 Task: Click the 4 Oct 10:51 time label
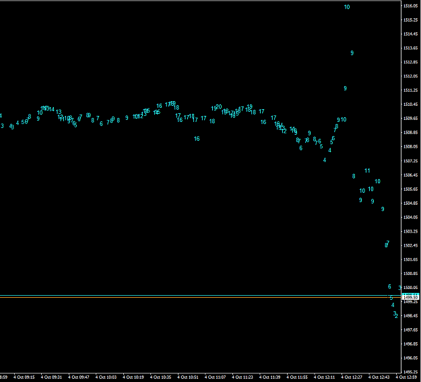[188, 377]
